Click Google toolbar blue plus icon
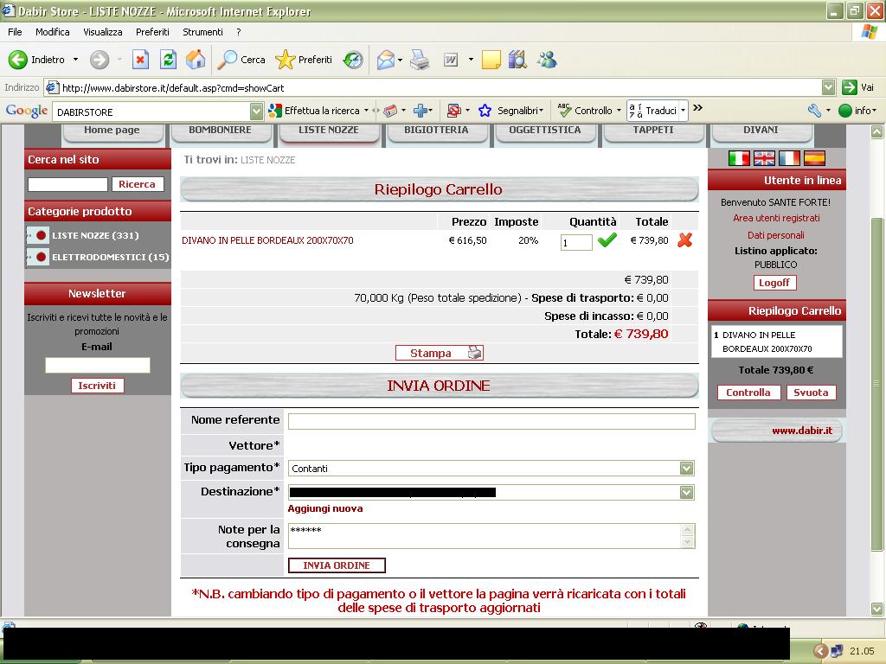The image size is (886, 664). click(421, 111)
